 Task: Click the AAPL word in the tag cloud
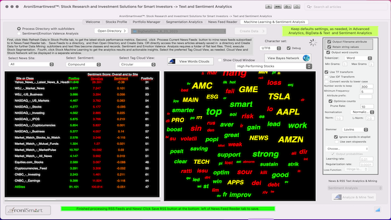pos(288,112)
